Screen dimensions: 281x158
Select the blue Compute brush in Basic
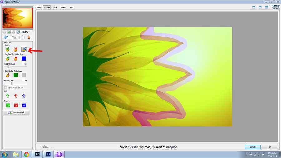[x=24, y=49]
